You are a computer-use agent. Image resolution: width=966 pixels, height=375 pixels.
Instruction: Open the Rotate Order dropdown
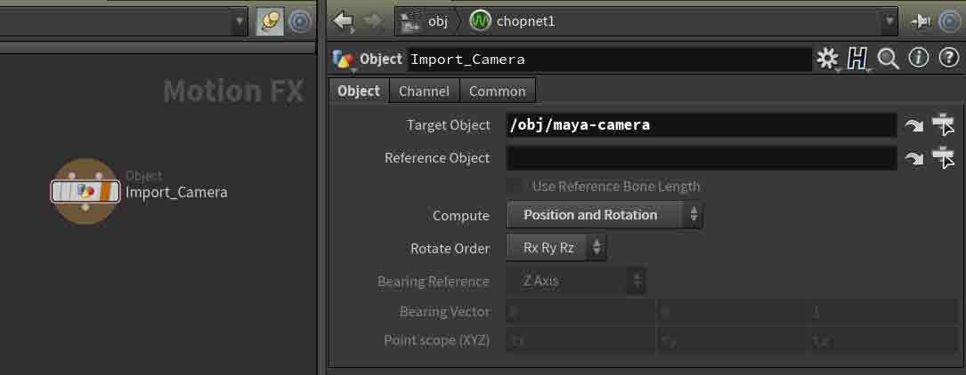556,248
